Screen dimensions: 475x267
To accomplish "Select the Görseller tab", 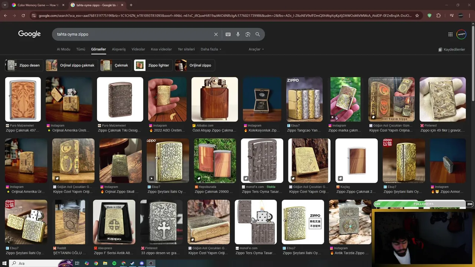I will coord(98,49).
